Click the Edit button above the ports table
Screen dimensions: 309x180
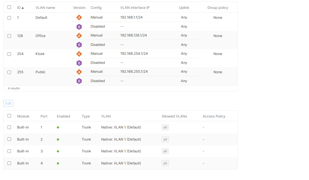(8, 103)
